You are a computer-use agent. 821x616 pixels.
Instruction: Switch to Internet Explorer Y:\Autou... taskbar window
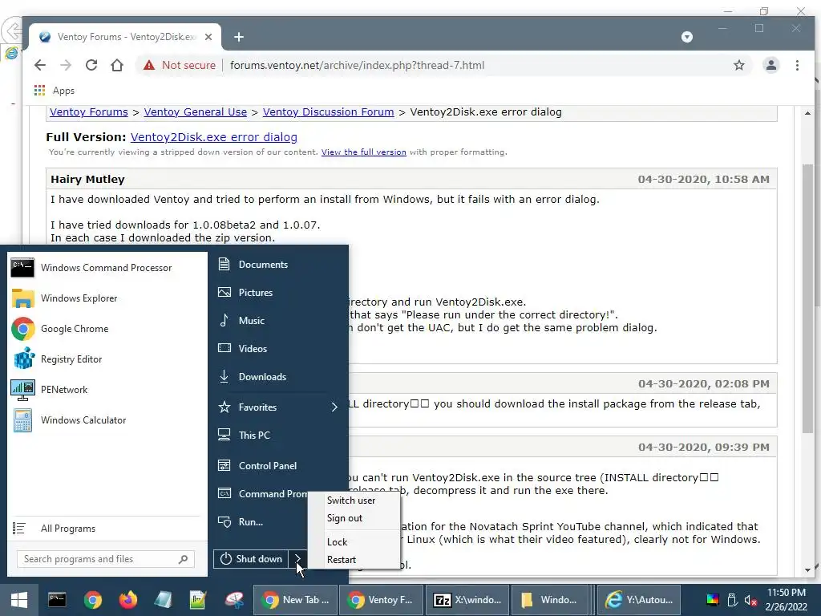639,600
